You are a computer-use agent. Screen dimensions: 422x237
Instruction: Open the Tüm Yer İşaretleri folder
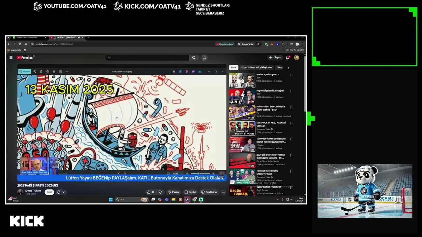click(x=295, y=50)
